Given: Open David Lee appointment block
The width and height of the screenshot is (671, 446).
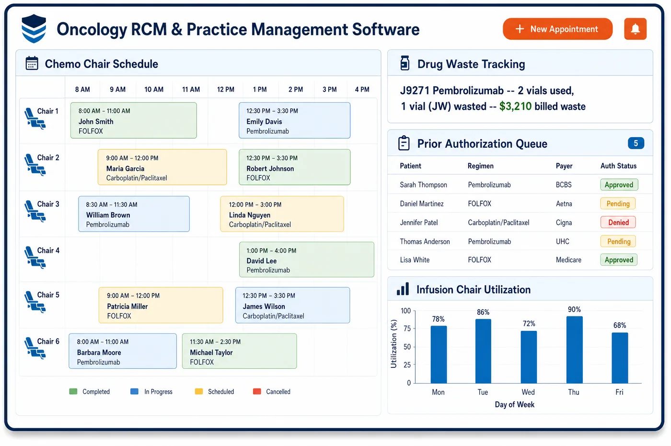Looking at the screenshot, I should pos(307,259).
